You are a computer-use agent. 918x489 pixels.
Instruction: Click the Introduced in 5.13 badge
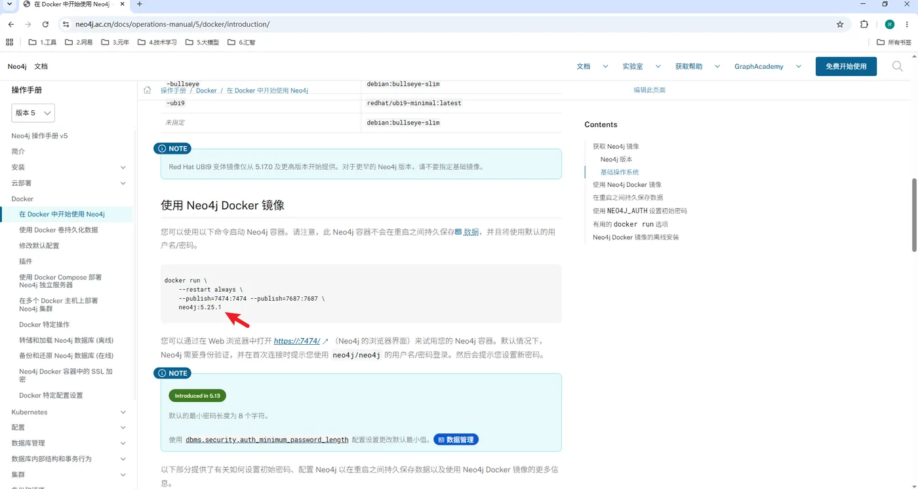(197, 396)
